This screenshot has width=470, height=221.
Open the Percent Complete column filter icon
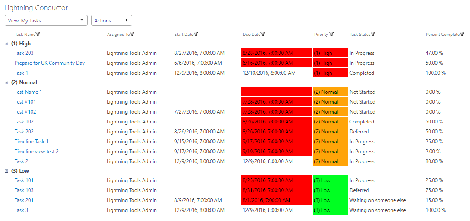click(462, 34)
